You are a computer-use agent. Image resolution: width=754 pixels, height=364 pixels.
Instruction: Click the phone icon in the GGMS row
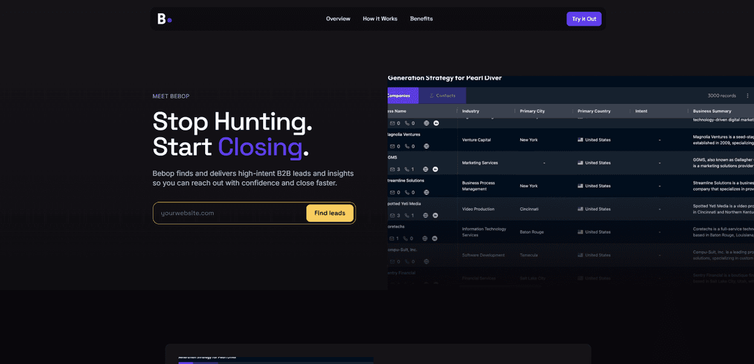coord(407,169)
